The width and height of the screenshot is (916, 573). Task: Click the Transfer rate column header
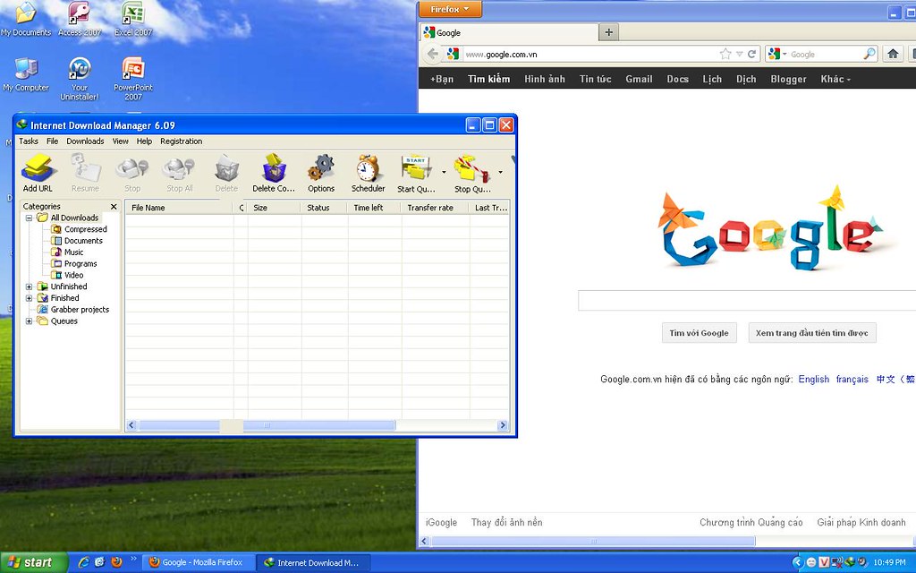click(x=436, y=208)
